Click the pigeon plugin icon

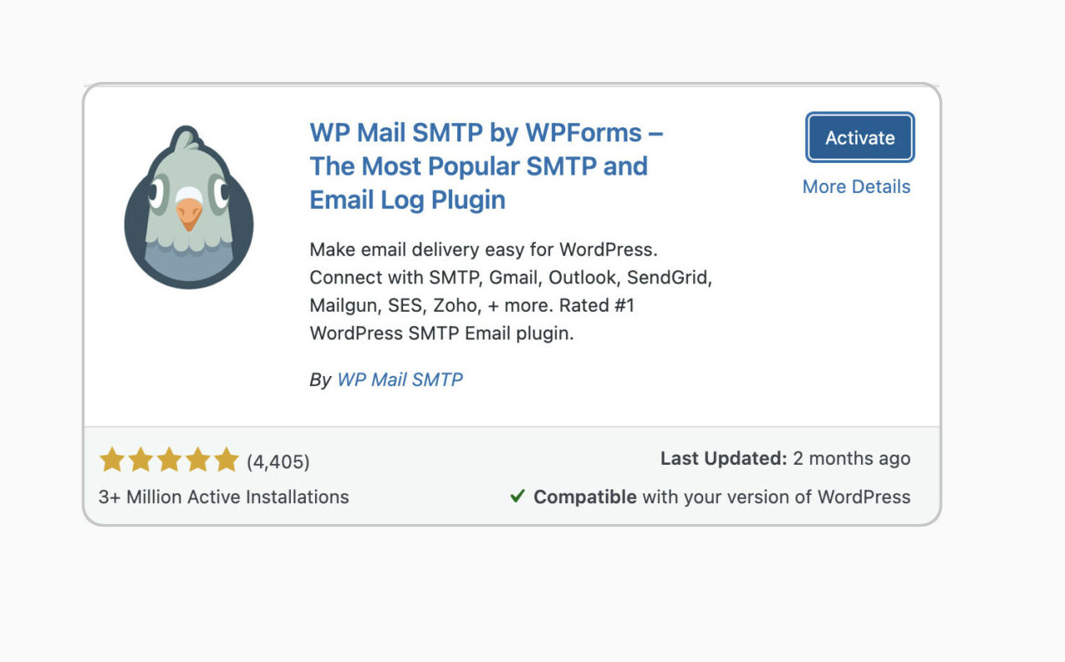pos(189,207)
